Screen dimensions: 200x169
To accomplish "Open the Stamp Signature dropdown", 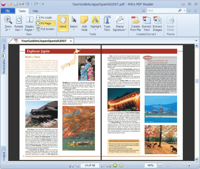I will [126, 30].
